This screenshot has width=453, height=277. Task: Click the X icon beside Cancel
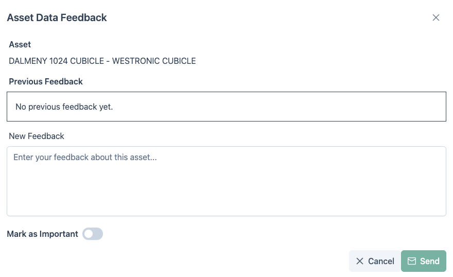point(360,261)
